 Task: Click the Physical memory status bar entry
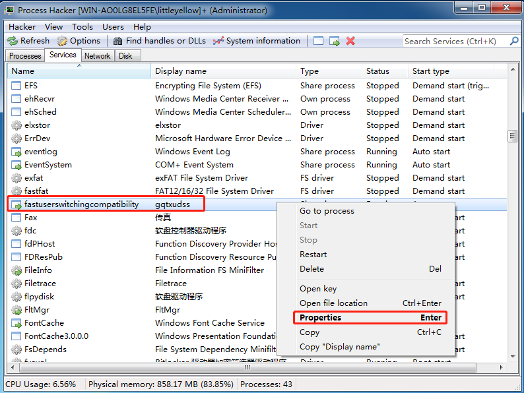[161, 384]
